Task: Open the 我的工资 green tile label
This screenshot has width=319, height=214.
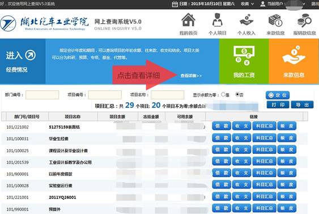Action: click(x=244, y=75)
